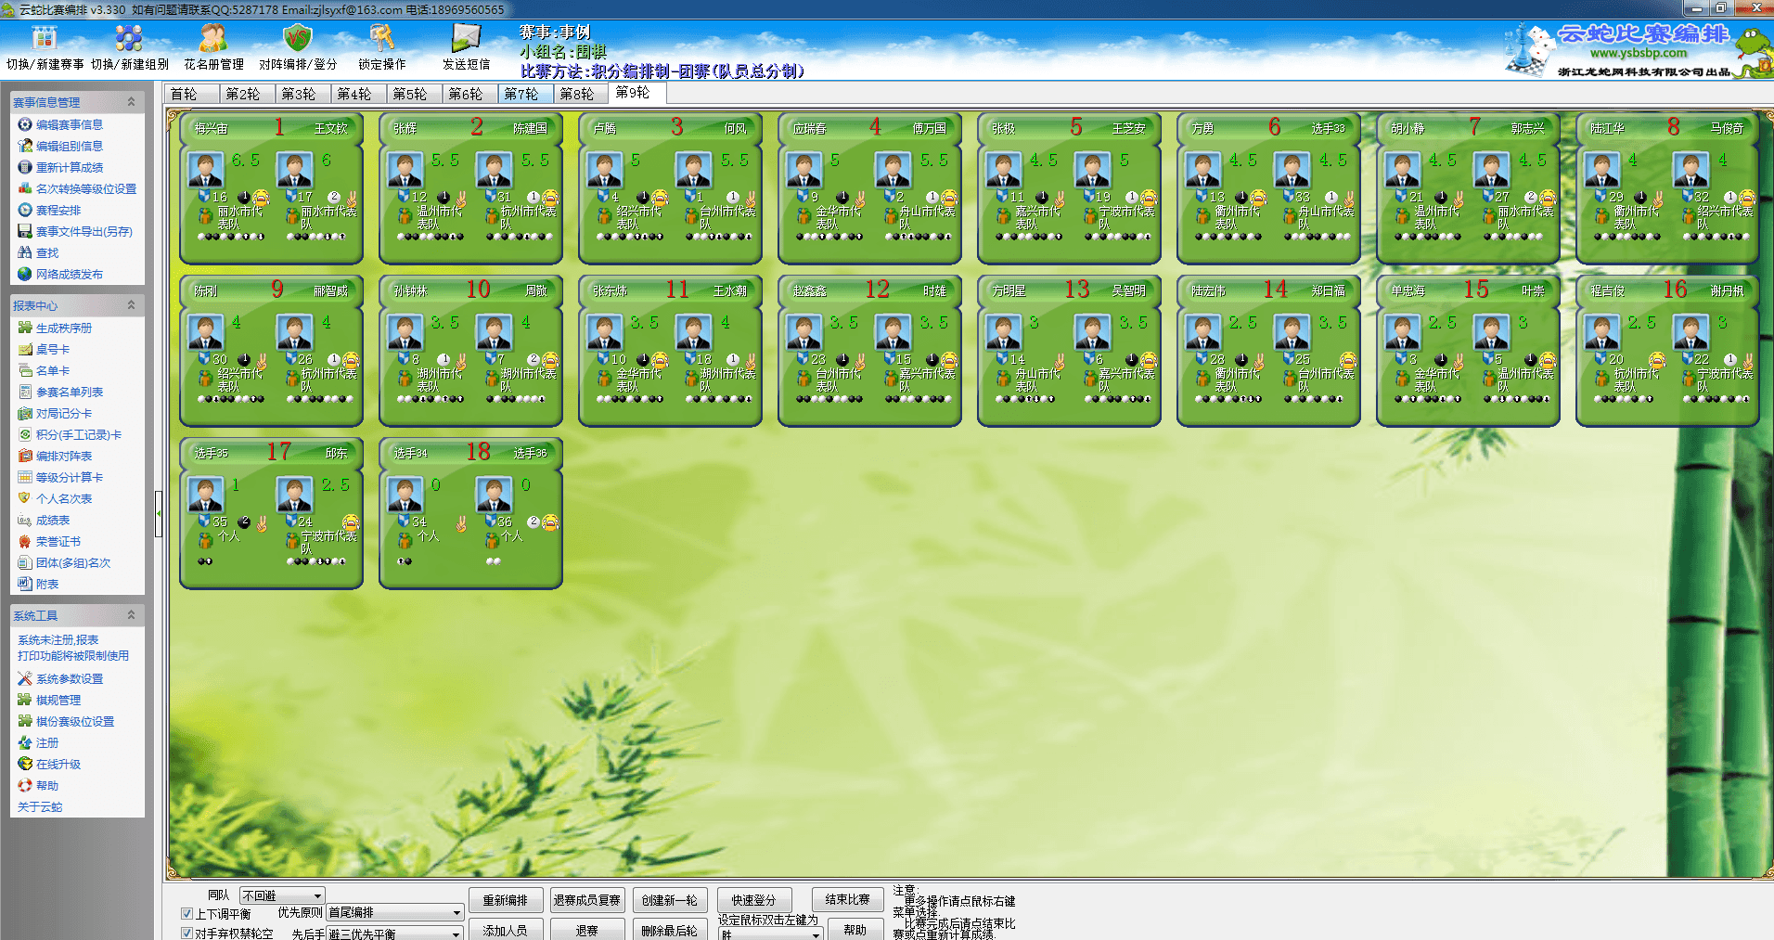Open 对阵编排/登分 toolbar icon

(298, 48)
